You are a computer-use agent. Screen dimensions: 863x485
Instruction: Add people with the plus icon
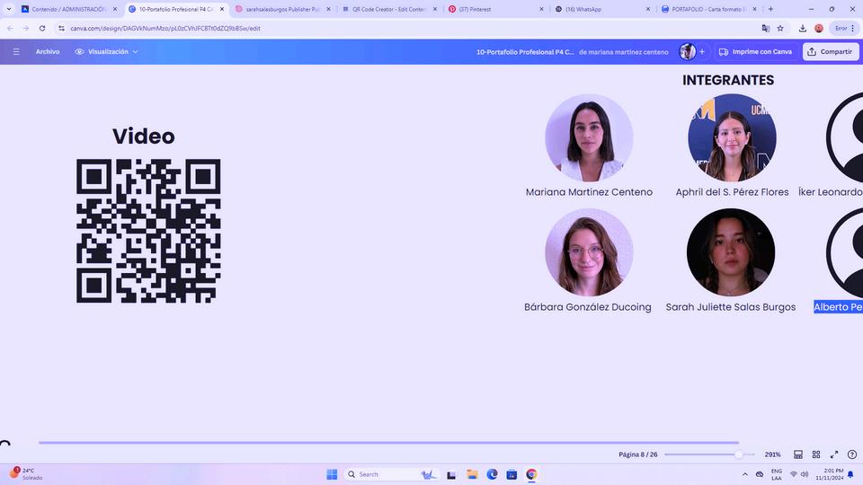click(x=702, y=52)
